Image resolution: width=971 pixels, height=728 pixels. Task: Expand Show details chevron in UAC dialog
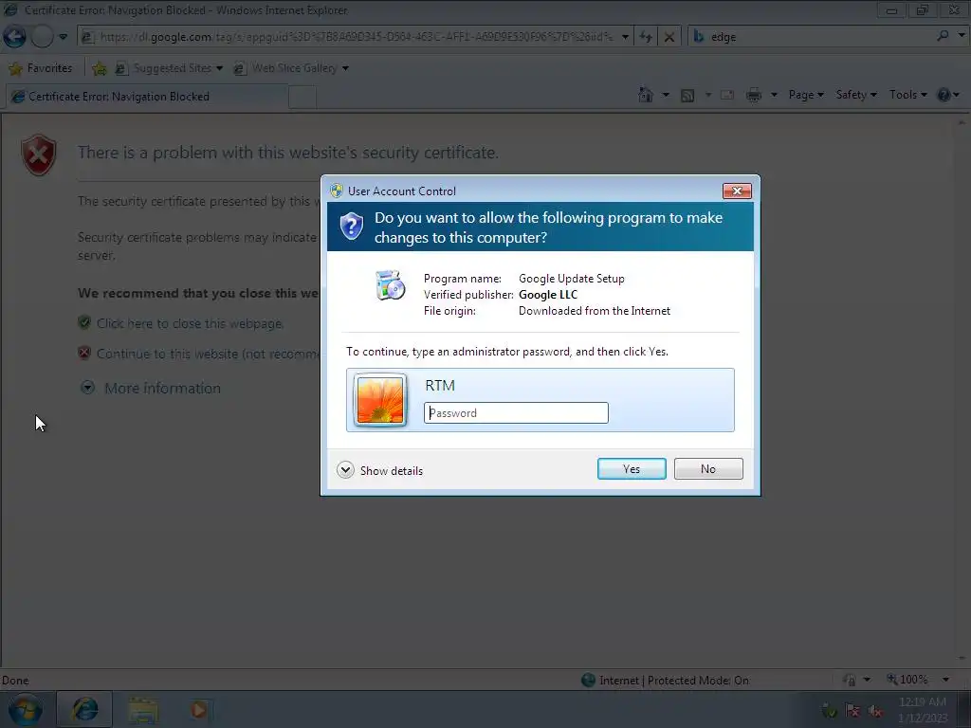click(345, 470)
